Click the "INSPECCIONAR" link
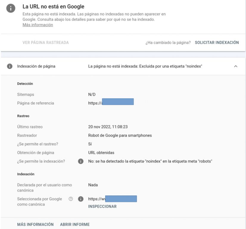 pos(102,206)
